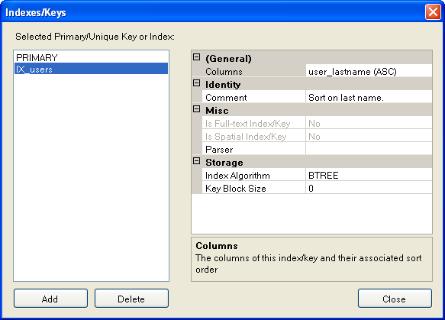Collapse the Identity section
Image resolution: width=445 pixels, height=320 pixels.
[x=196, y=83]
